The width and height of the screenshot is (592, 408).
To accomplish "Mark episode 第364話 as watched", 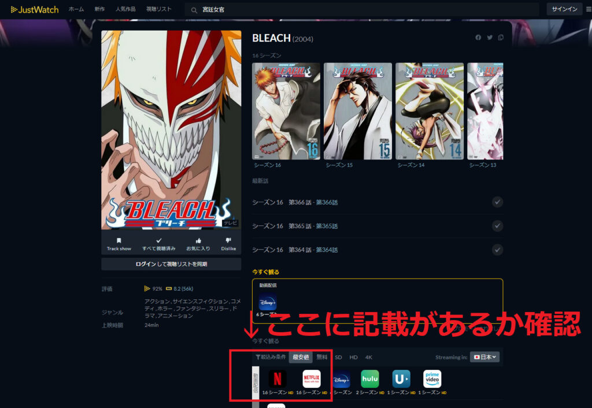I will [x=498, y=250].
